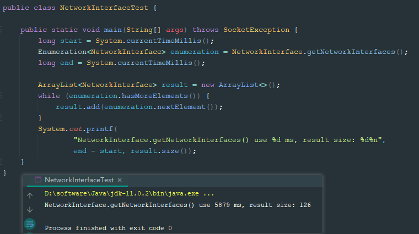
Task: Click the while keyword
Action: tap(49, 96)
